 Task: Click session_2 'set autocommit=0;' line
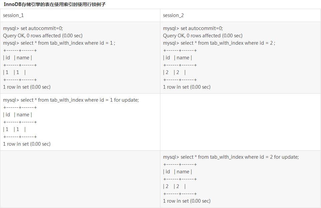click(x=193, y=28)
